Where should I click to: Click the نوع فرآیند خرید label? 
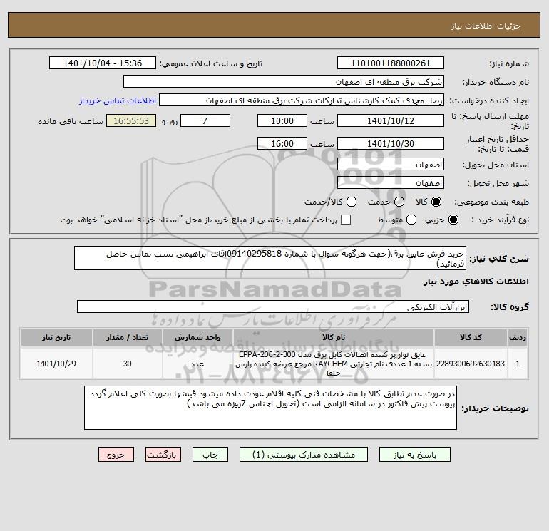point(501,220)
